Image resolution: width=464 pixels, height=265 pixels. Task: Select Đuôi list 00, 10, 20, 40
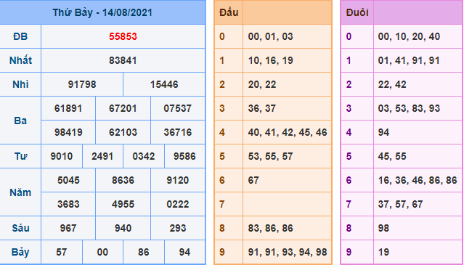[x=409, y=37]
